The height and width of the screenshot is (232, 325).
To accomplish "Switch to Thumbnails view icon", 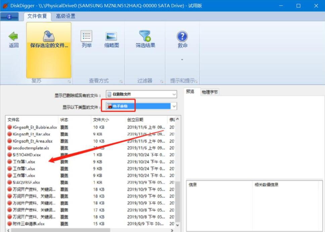I will click(x=111, y=37).
